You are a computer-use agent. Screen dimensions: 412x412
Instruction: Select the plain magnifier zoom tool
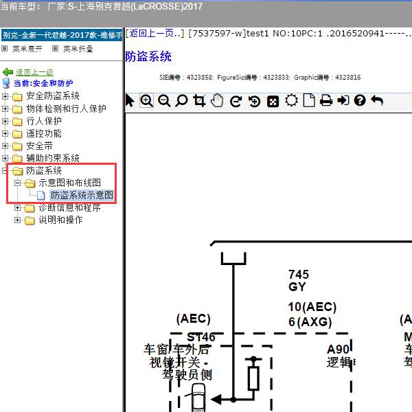coord(181,101)
